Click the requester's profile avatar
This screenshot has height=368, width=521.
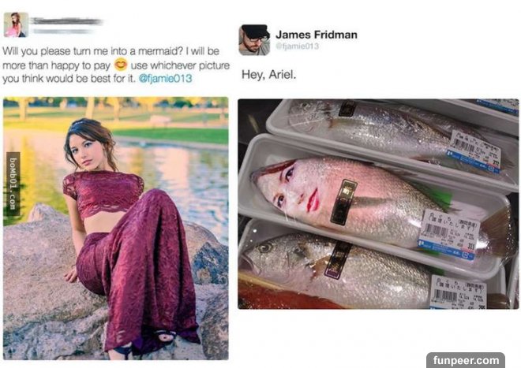point(16,24)
